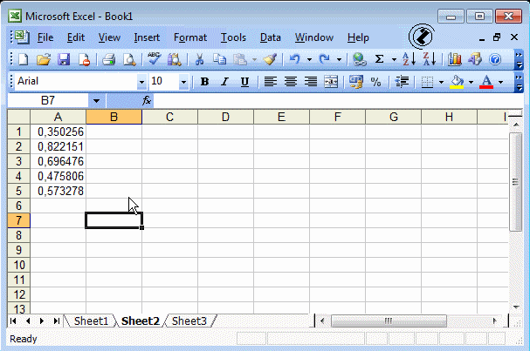The height and width of the screenshot is (351, 530).
Task: Run the Spelling check tool
Action: point(155,59)
